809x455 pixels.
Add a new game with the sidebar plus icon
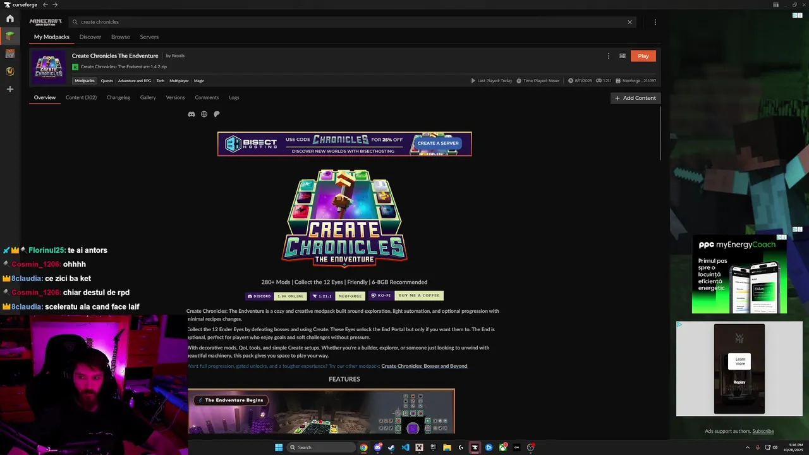click(x=10, y=89)
